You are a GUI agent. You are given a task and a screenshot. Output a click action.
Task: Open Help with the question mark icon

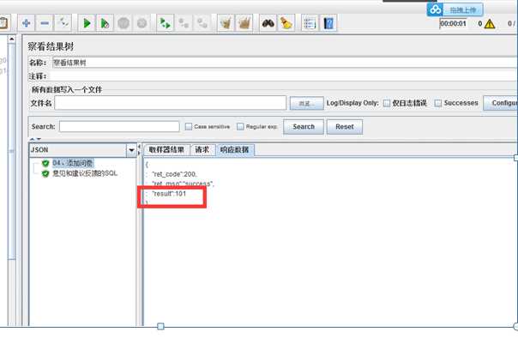[328, 23]
